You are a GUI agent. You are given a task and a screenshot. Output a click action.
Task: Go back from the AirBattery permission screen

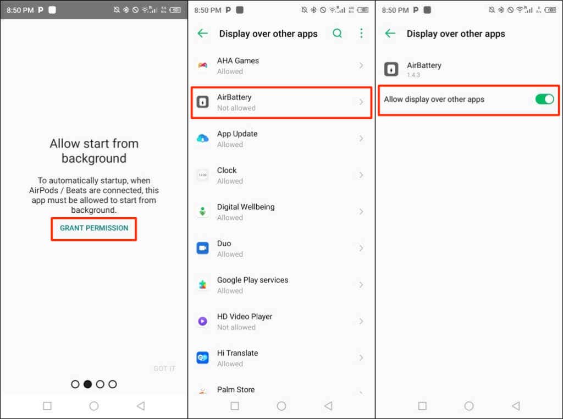tap(390, 34)
